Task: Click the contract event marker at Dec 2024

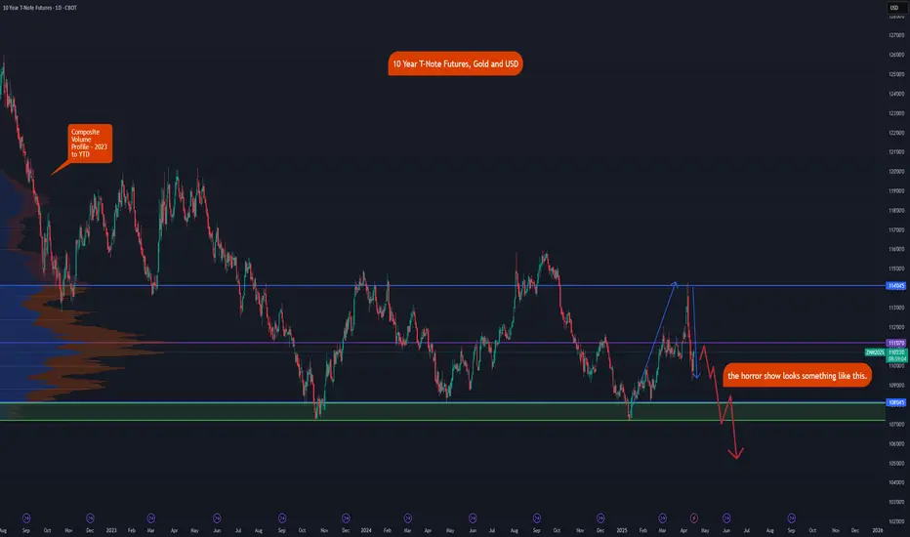Action: pos(600,517)
